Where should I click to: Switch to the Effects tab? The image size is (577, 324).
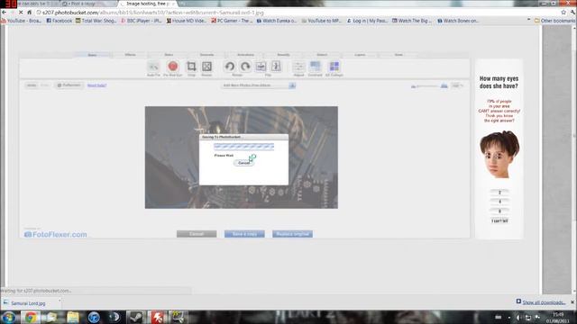(130, 55)
